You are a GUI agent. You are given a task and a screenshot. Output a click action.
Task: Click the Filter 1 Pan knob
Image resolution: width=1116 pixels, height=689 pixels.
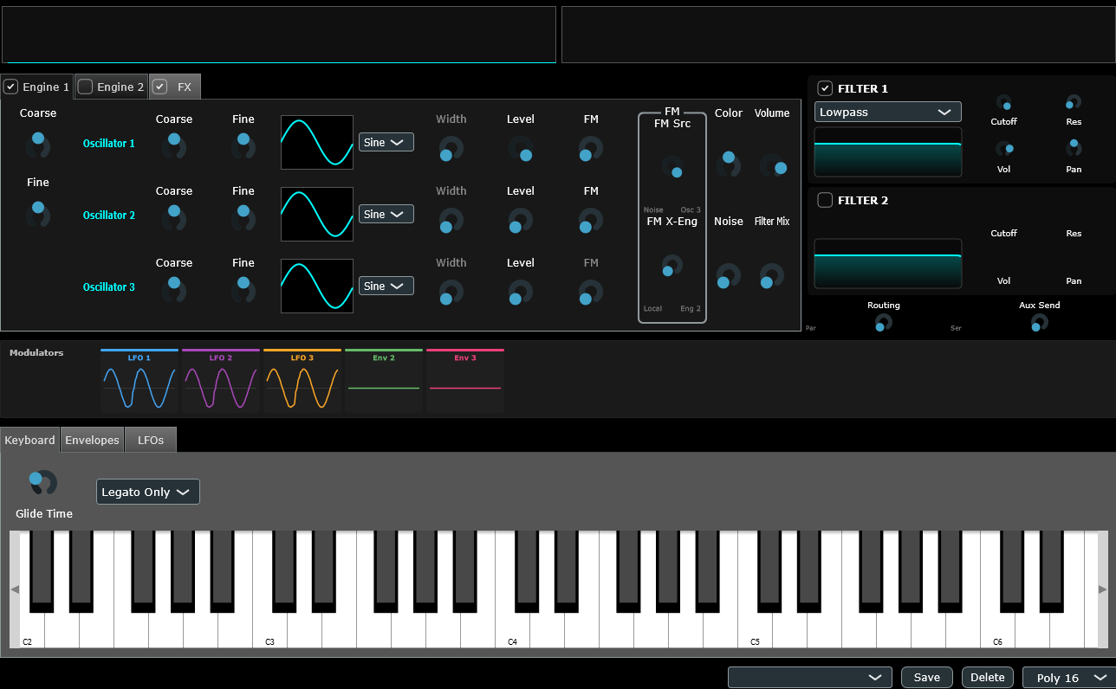click(1074, 148)
